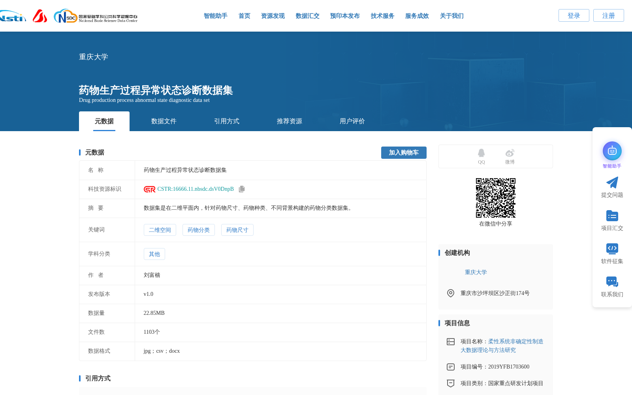Open 资源发现 menu
This screenshot has width=632, height=395.
point(273,16)
